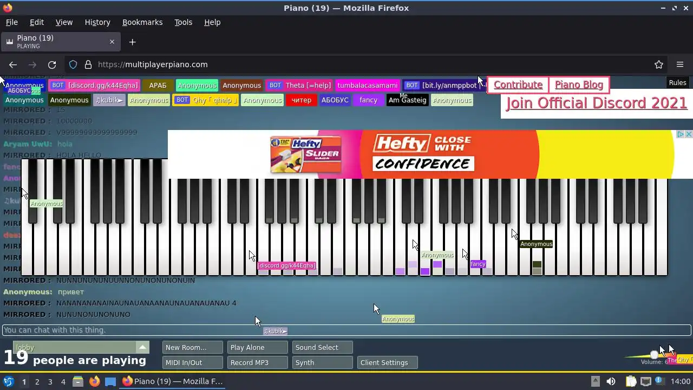The height and width of the screenshot is (390, 693).
Task: Select the [discord.gg/k44Eqha] bot user tag in the user list
Action: click(95, 86)
